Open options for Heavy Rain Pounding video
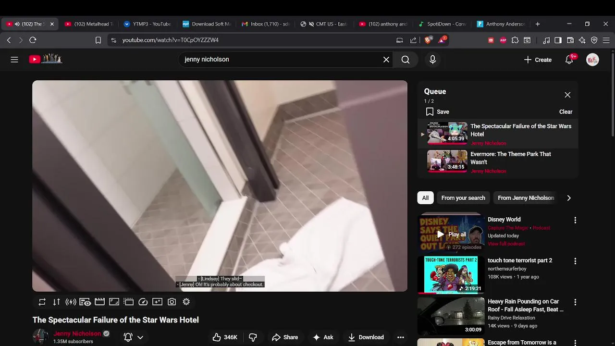Screen dimensions: 615x346 click(575, 302)
